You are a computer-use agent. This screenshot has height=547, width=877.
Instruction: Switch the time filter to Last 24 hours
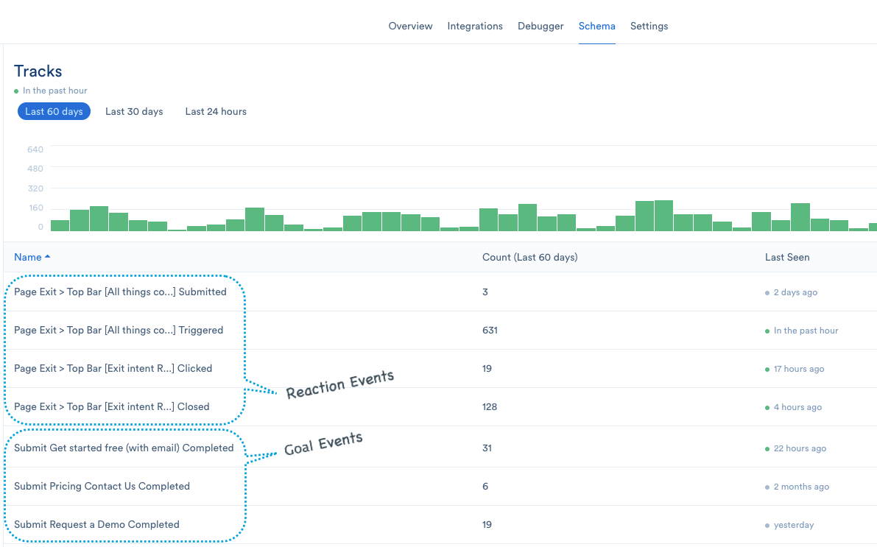pyautogui.click(x=215, y=111)
